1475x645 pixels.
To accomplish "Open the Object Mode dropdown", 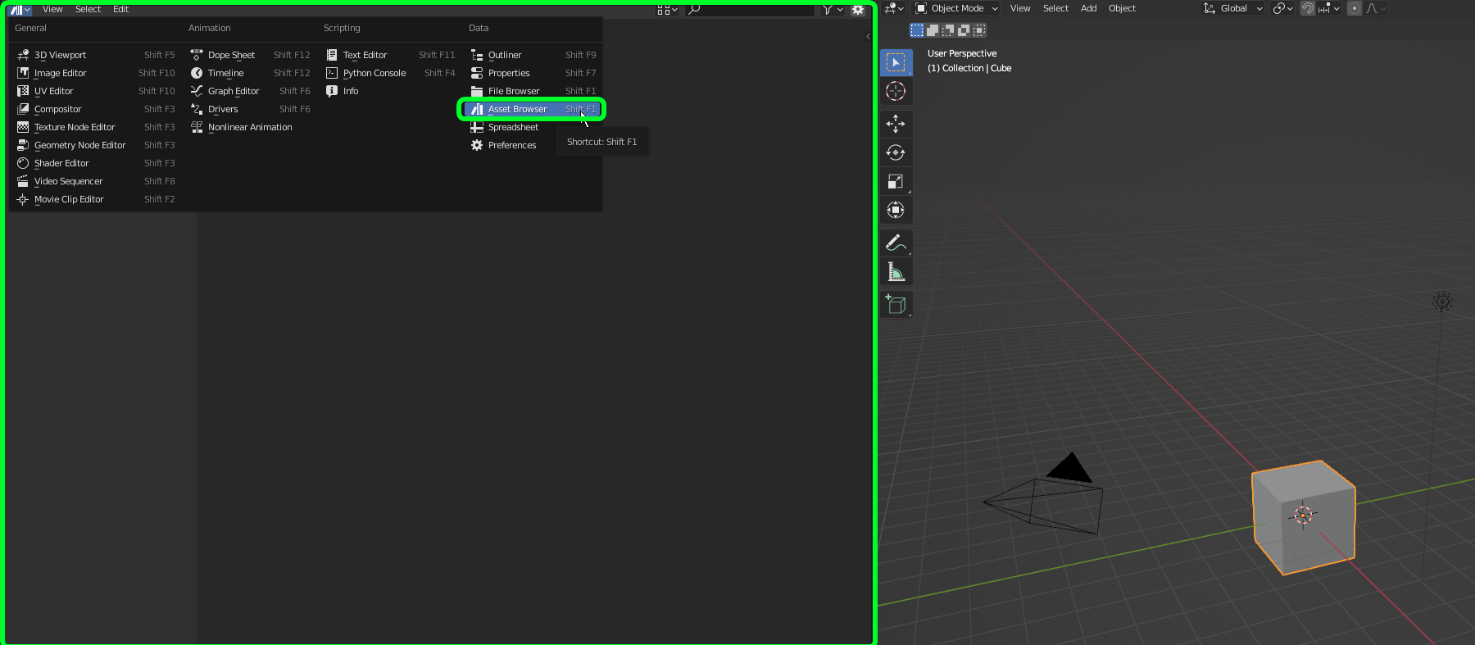I will click(956, 8).
